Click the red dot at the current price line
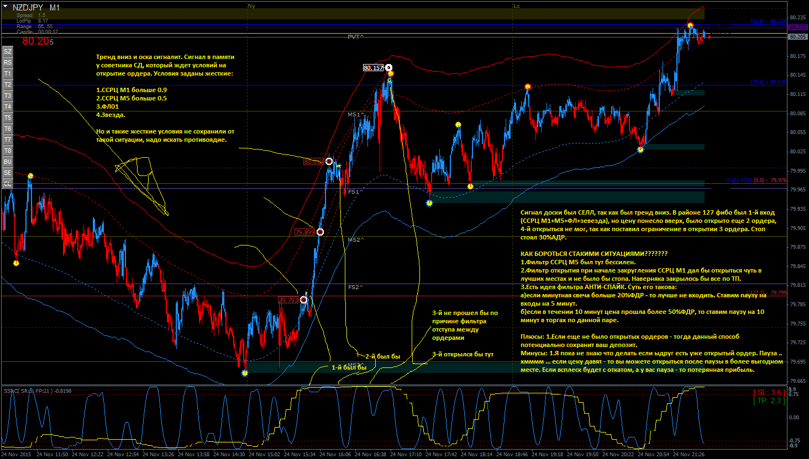The height and width of the screenshot is (459, 809). point(709,37)
